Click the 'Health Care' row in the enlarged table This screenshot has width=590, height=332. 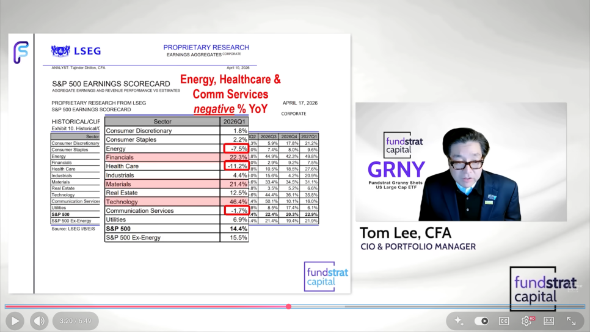click(177, 166)
